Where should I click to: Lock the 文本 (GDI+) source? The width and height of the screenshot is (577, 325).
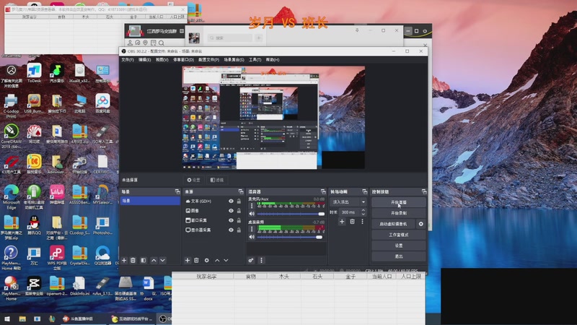coord(239,201)
